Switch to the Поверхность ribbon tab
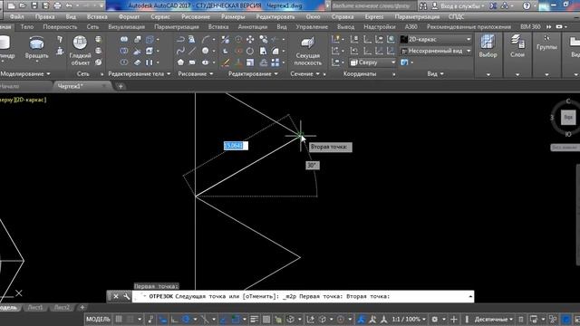The width and height of the screenshot is (580, 326). pyautogui.click(x=60, y=26)
